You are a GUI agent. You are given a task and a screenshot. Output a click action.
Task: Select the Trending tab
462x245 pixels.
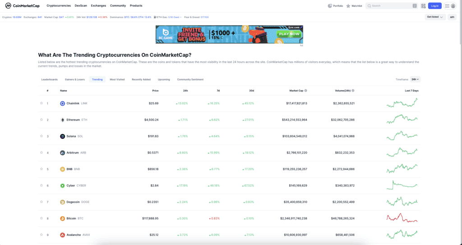[97, 79]
